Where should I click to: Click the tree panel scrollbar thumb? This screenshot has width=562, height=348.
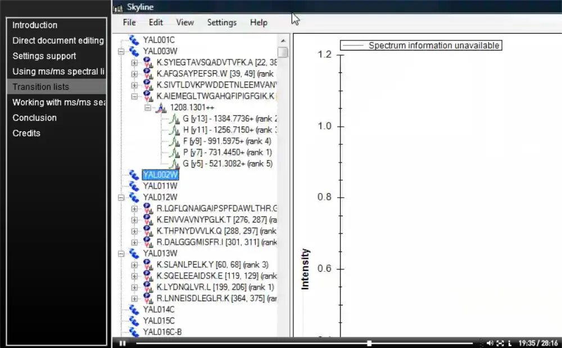(x=283, y=52)
